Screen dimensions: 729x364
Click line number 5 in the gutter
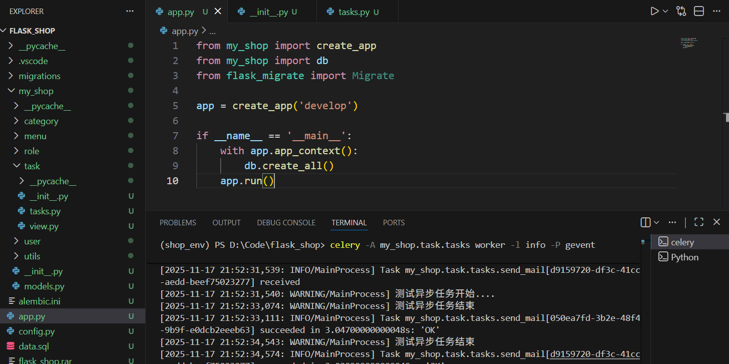pos(175,106)
